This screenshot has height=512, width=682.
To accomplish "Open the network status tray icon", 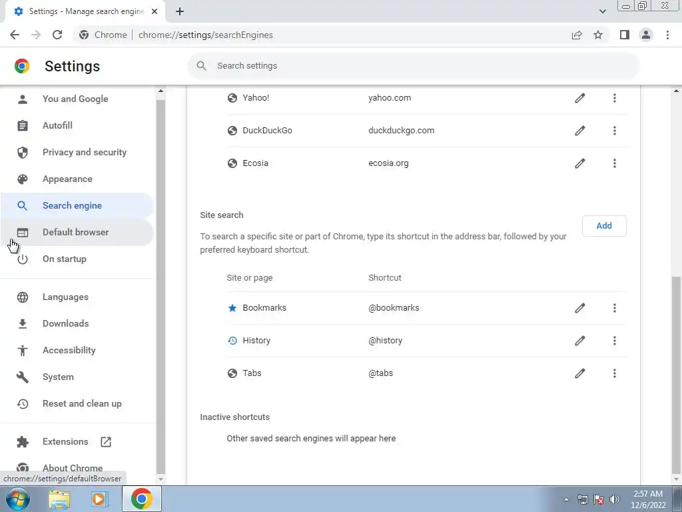I will 582,499.
